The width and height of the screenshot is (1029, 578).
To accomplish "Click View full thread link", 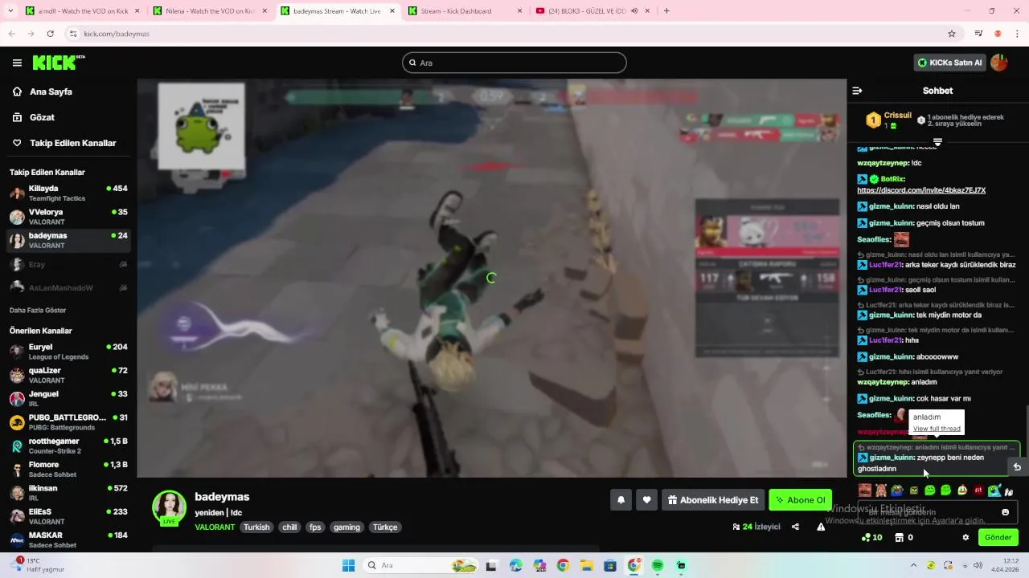I will point(937,429).
